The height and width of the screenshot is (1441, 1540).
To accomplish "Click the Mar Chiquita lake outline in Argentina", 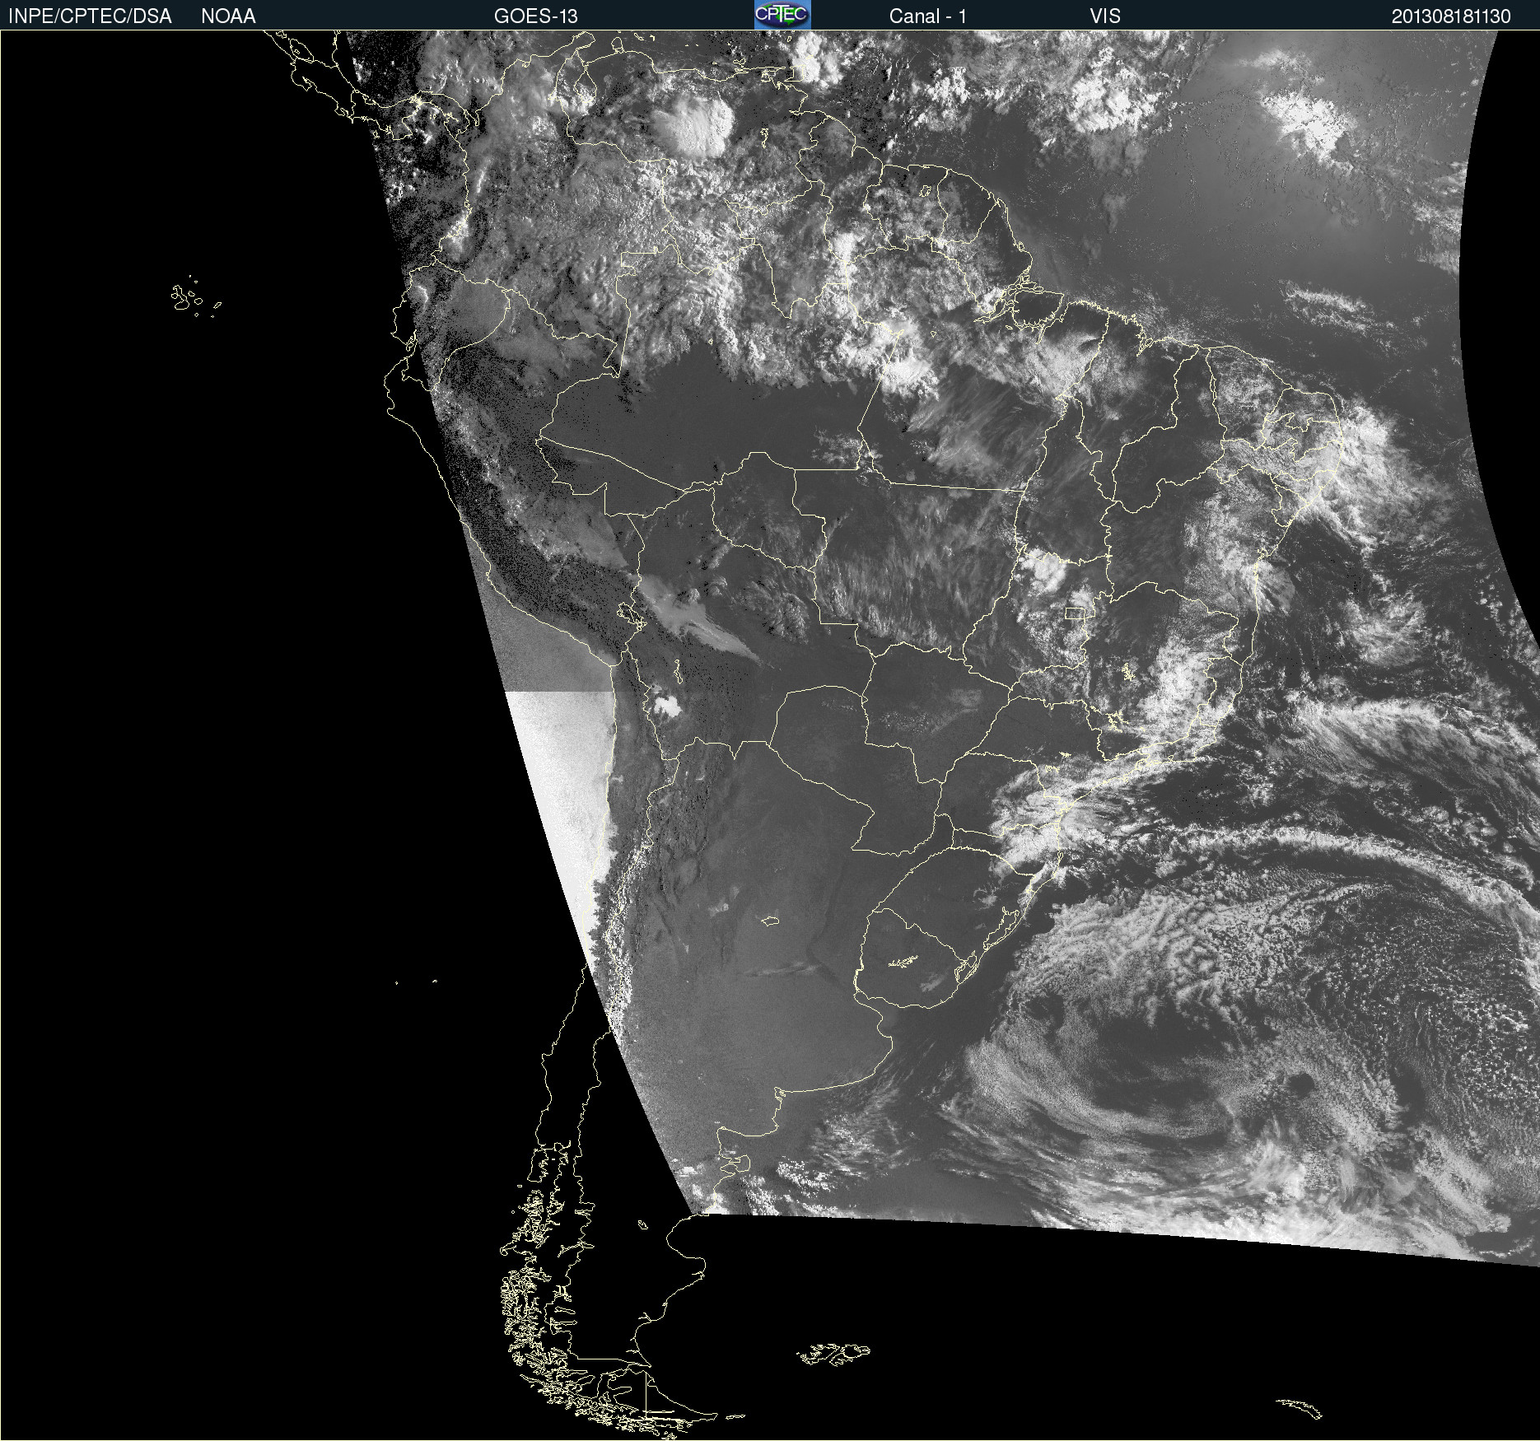I will (770, 920).
